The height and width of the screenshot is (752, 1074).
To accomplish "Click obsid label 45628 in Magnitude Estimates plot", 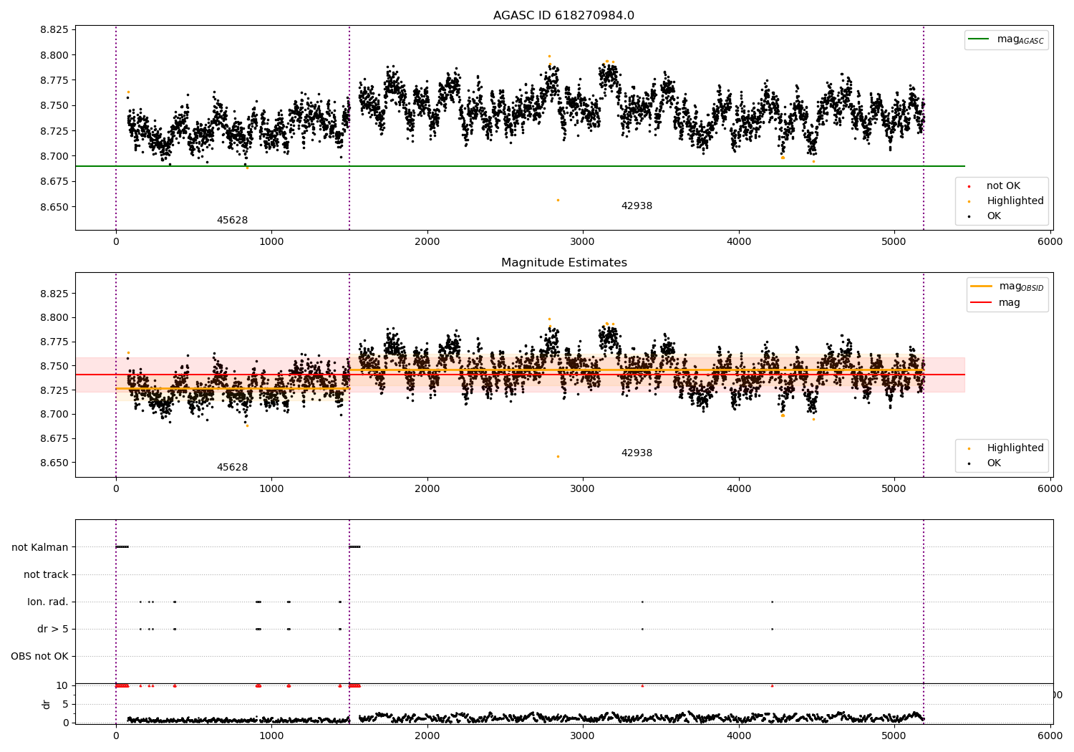I will [232, 468].
